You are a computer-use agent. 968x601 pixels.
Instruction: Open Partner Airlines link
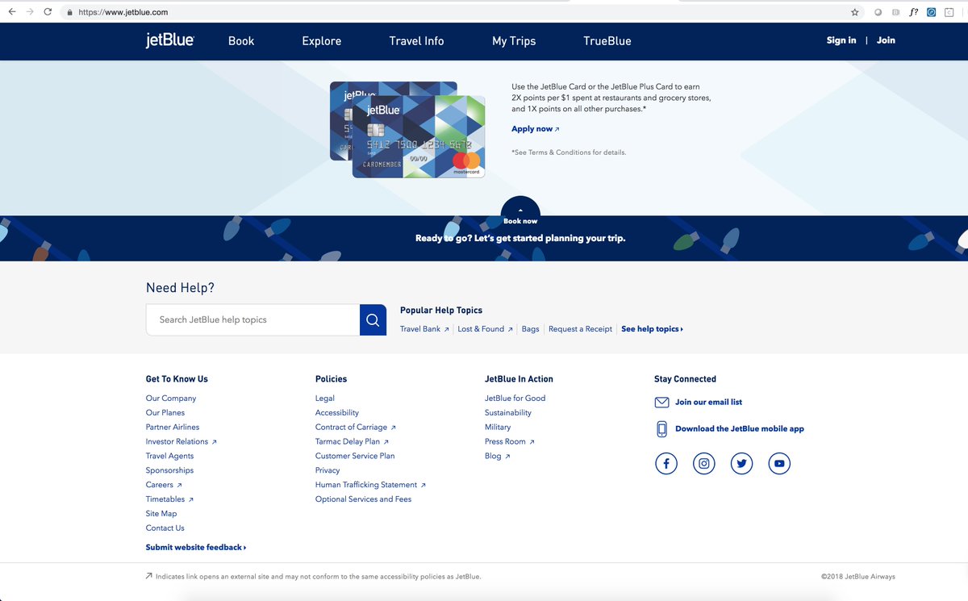coord(173,428)
